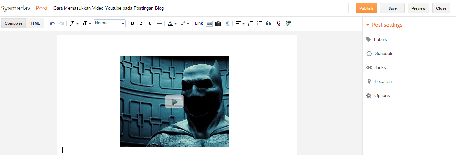Toggle italic formatting

coord(141,23)
